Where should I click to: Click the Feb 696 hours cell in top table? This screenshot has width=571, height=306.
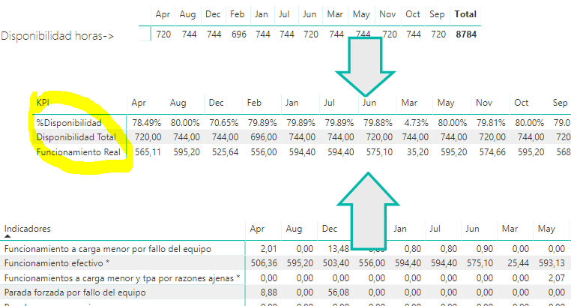coord(239,34)
